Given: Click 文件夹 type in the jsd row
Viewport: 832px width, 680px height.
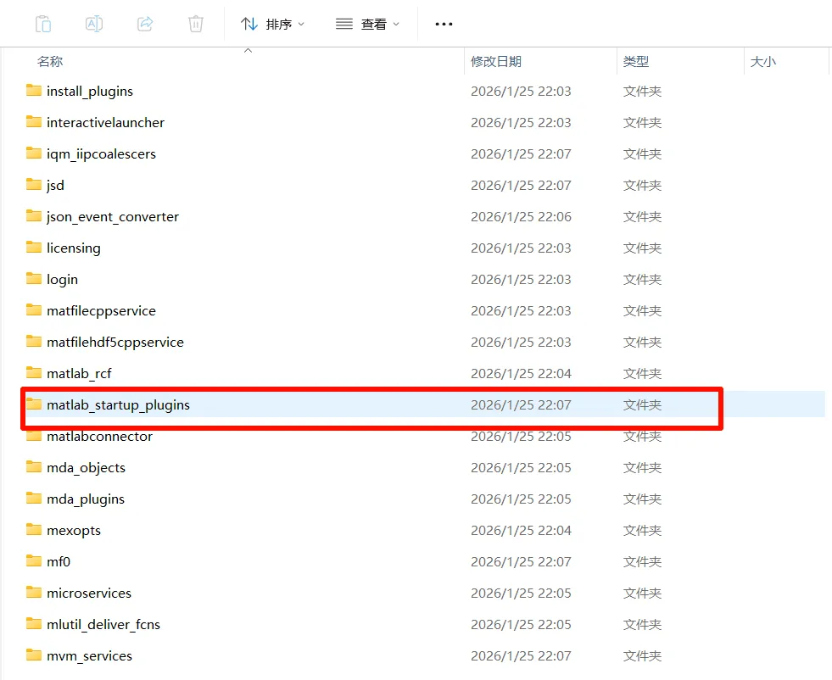Looking at the screenshot, I should pyautogui.click(x=642, y=186).
